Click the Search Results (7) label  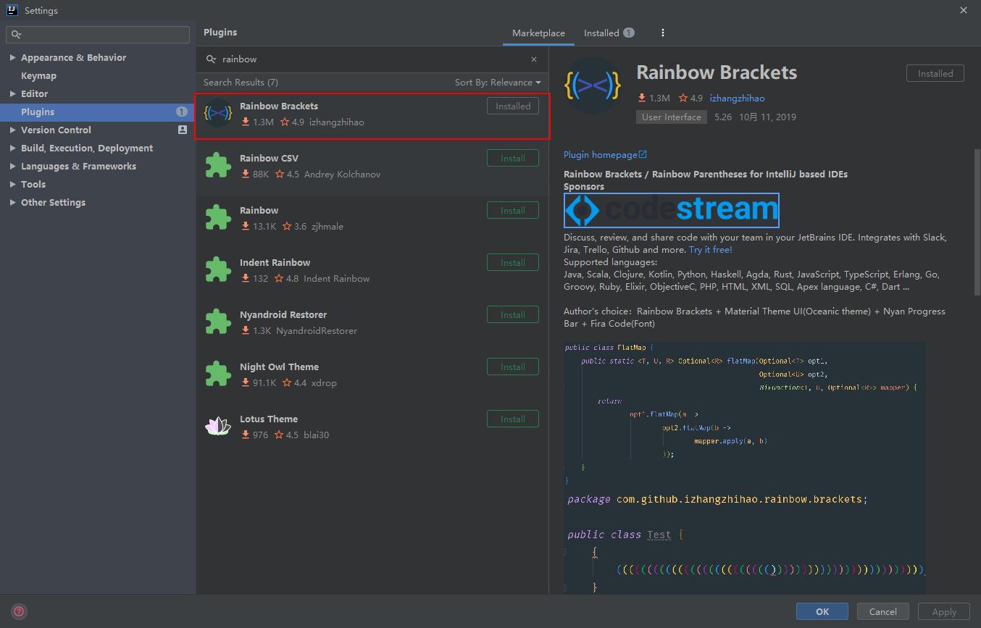point(241,83)
